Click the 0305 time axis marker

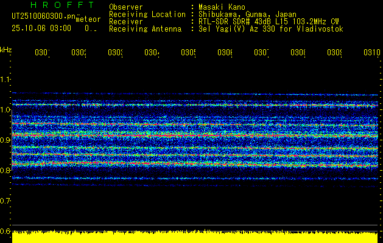188,53
